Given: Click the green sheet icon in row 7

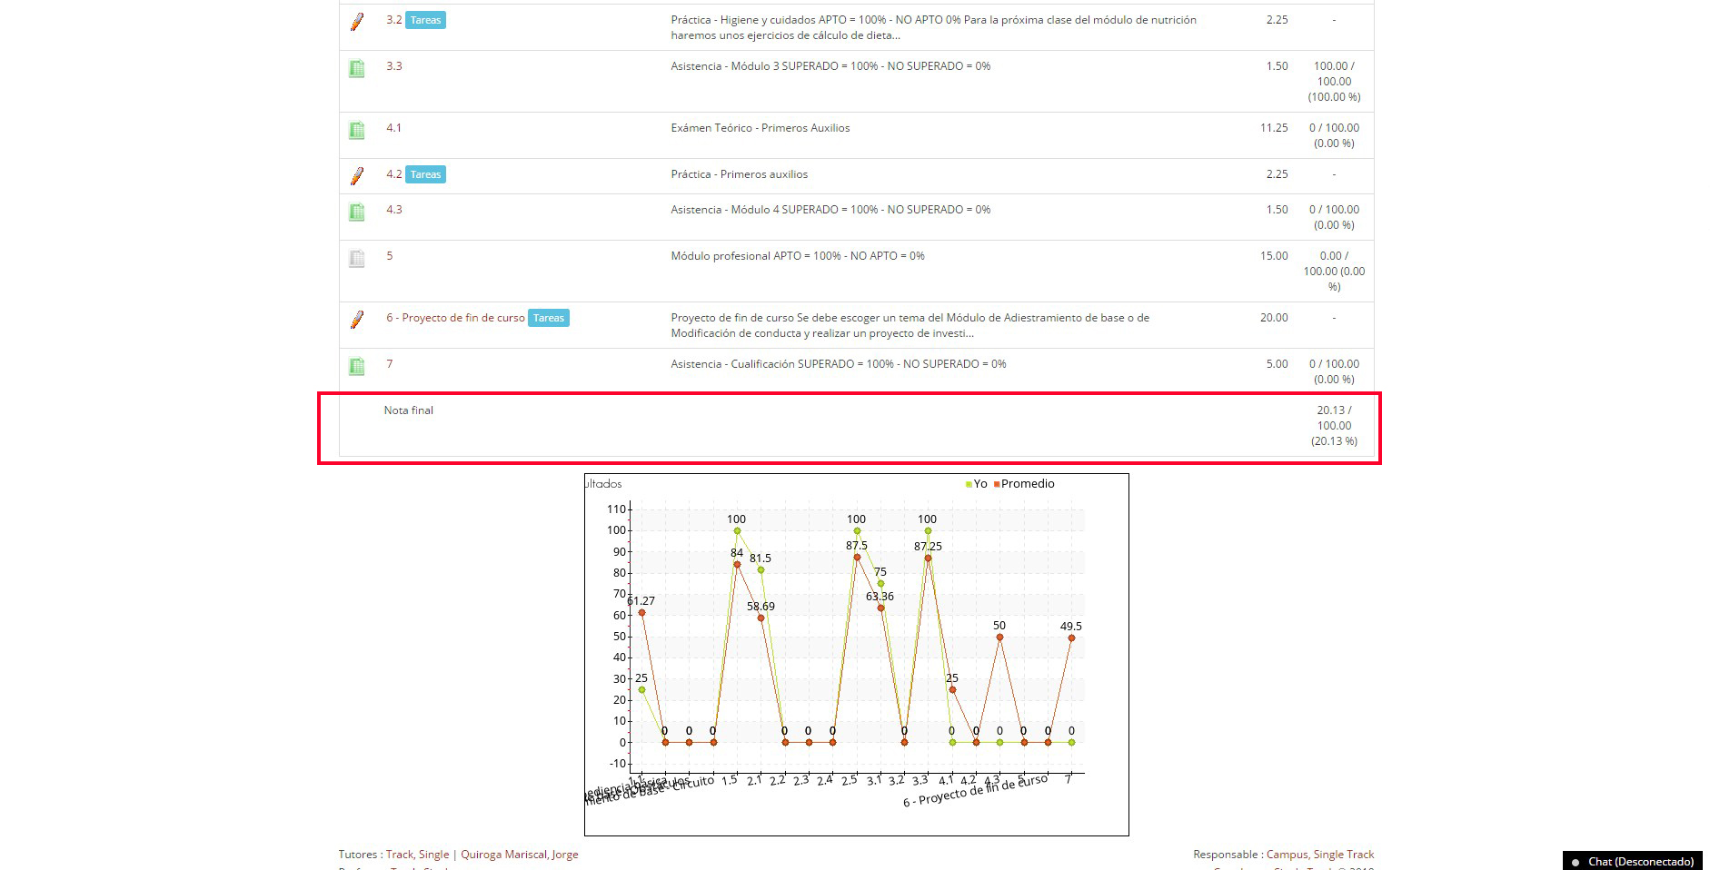Looking at the screenshot, I should coord(357,366).
